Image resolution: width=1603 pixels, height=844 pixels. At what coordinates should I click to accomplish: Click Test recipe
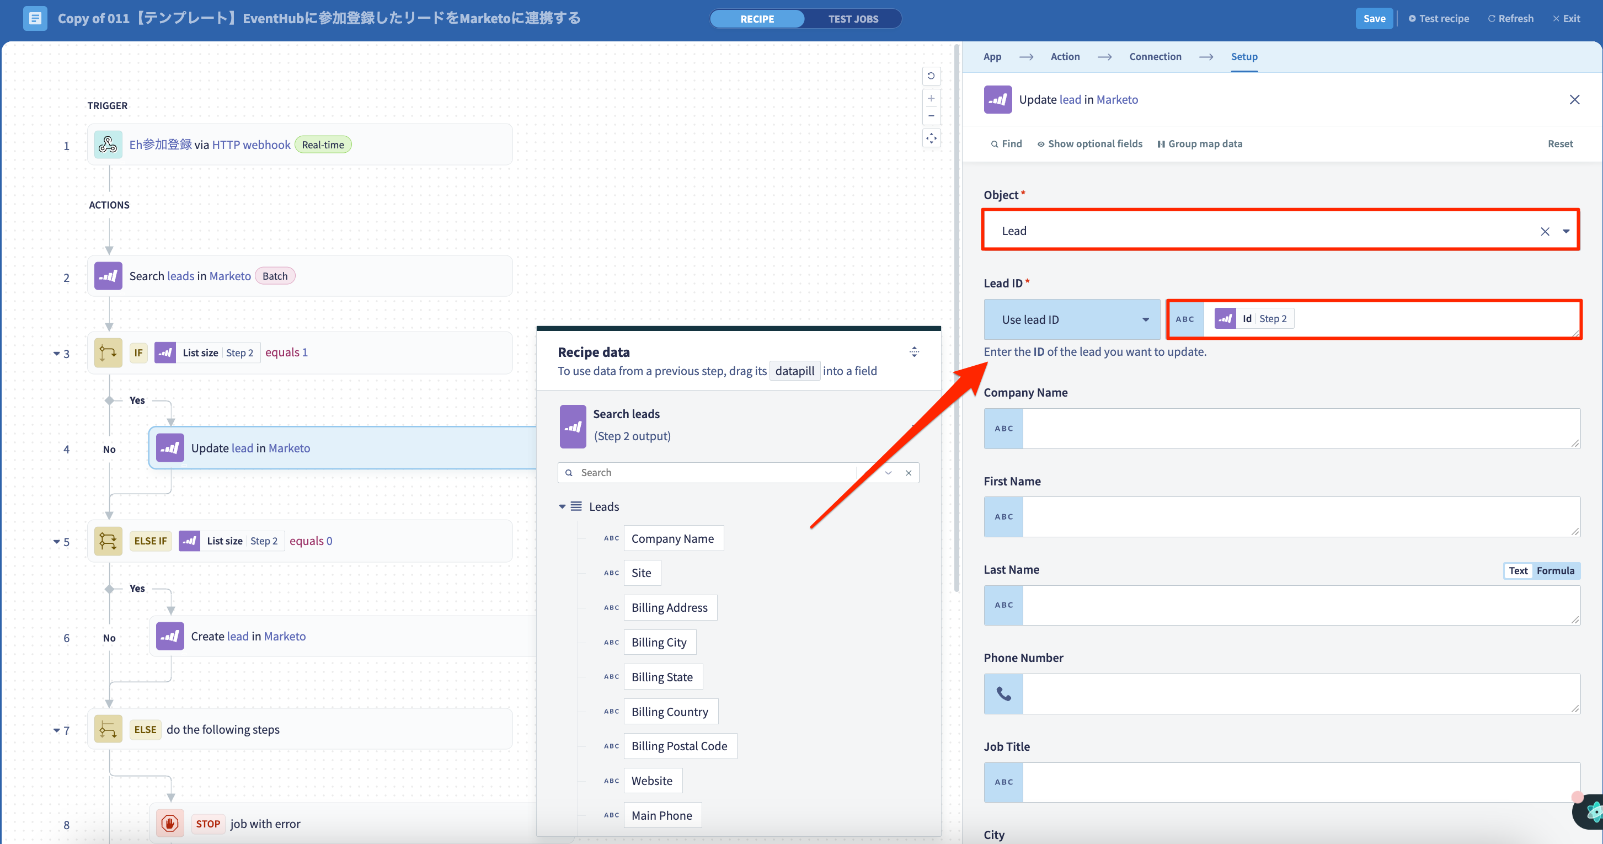1438,19
